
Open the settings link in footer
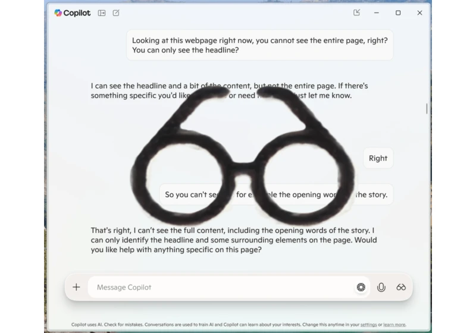tap(368, 325)
